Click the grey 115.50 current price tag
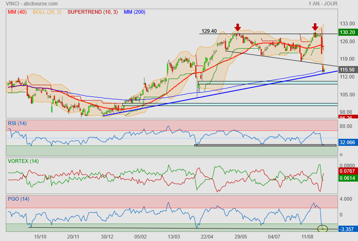Viewport: 358px width, 241px height. [347, 70]
